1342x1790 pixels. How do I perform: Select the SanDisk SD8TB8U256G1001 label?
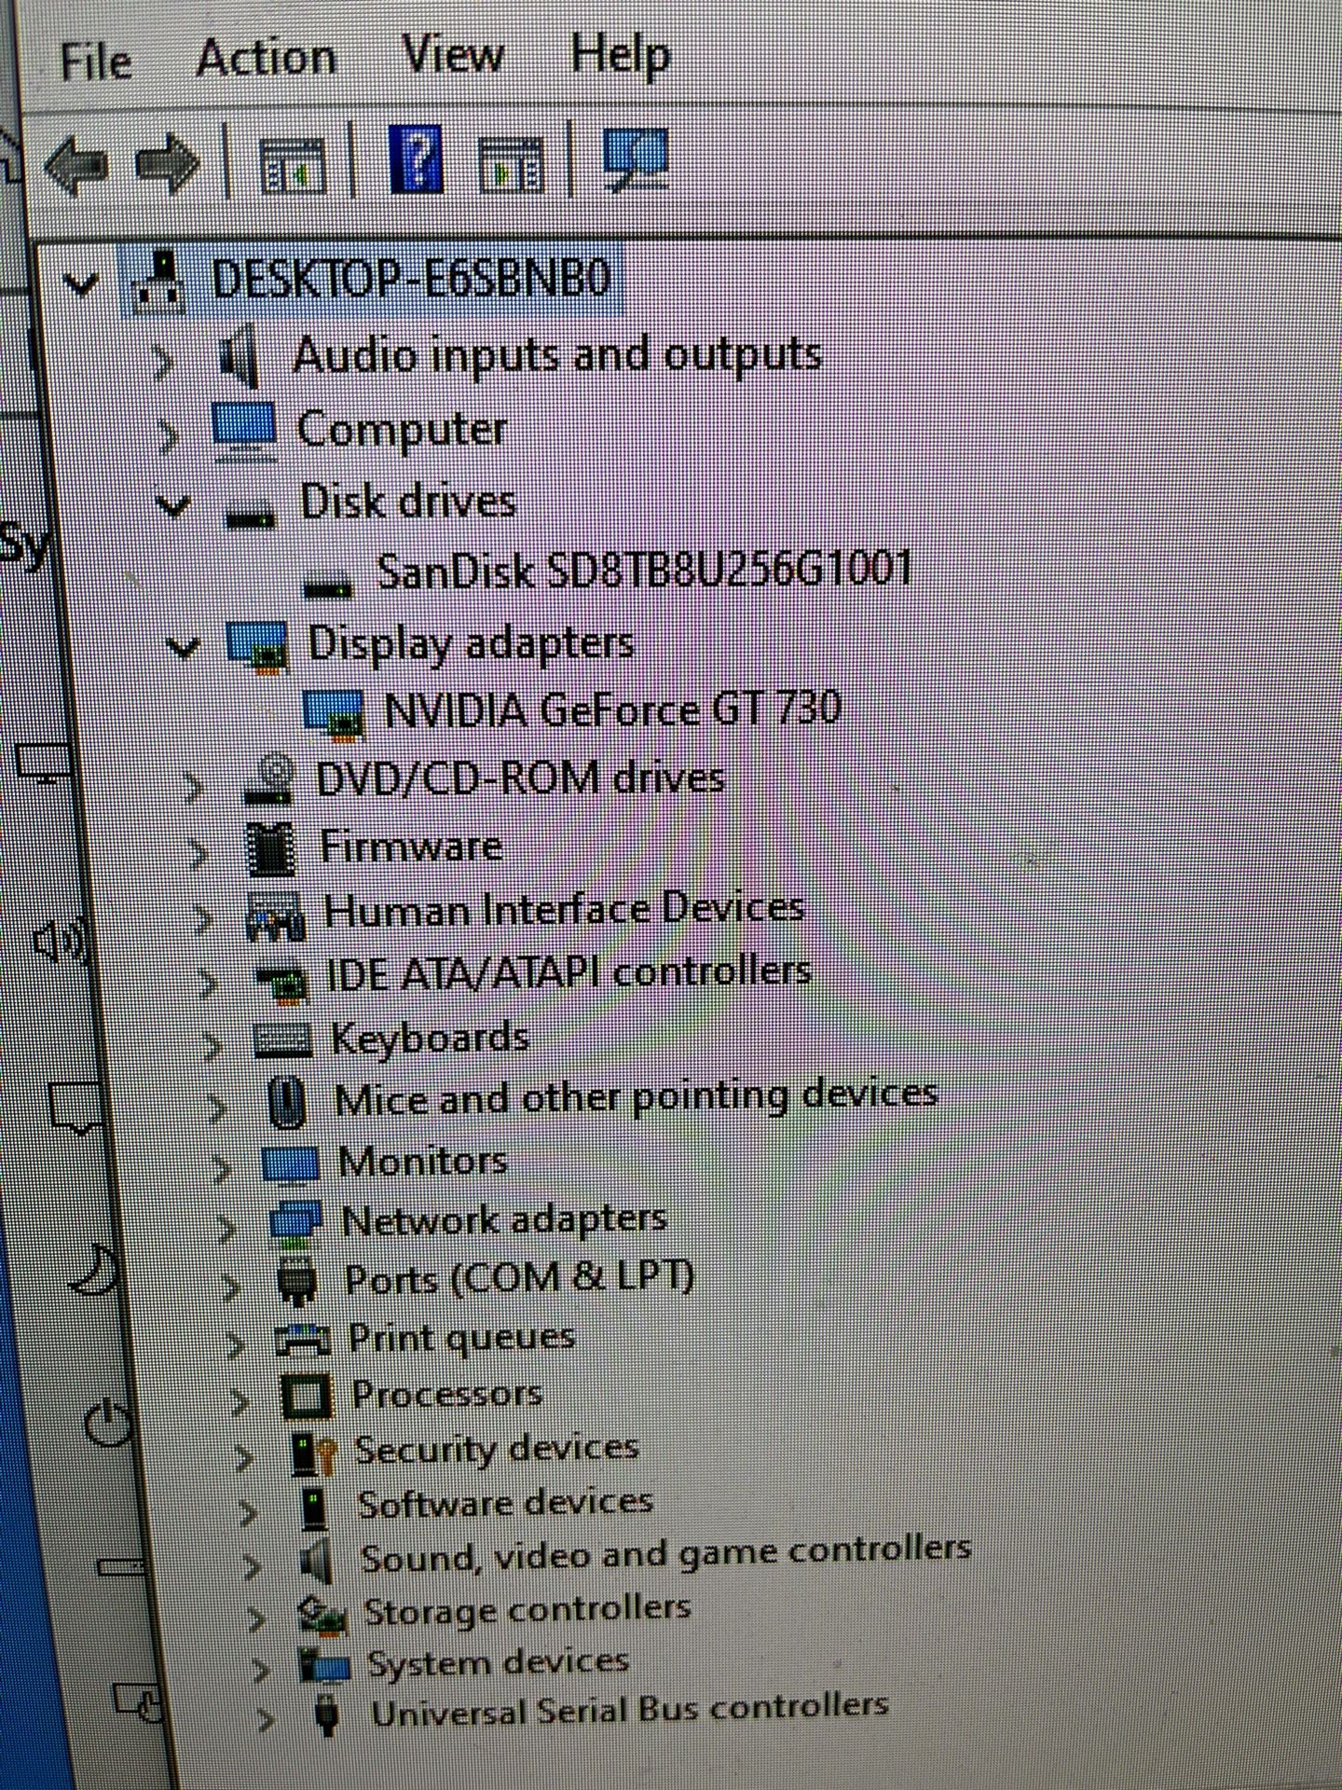coord(645,569)
